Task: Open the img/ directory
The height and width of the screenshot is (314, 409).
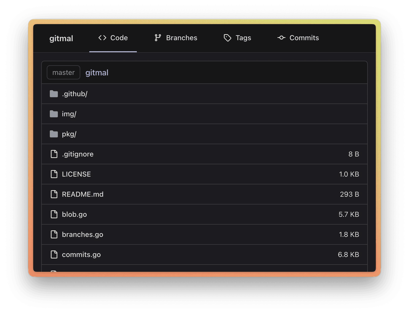Action: tap(69, 114)
